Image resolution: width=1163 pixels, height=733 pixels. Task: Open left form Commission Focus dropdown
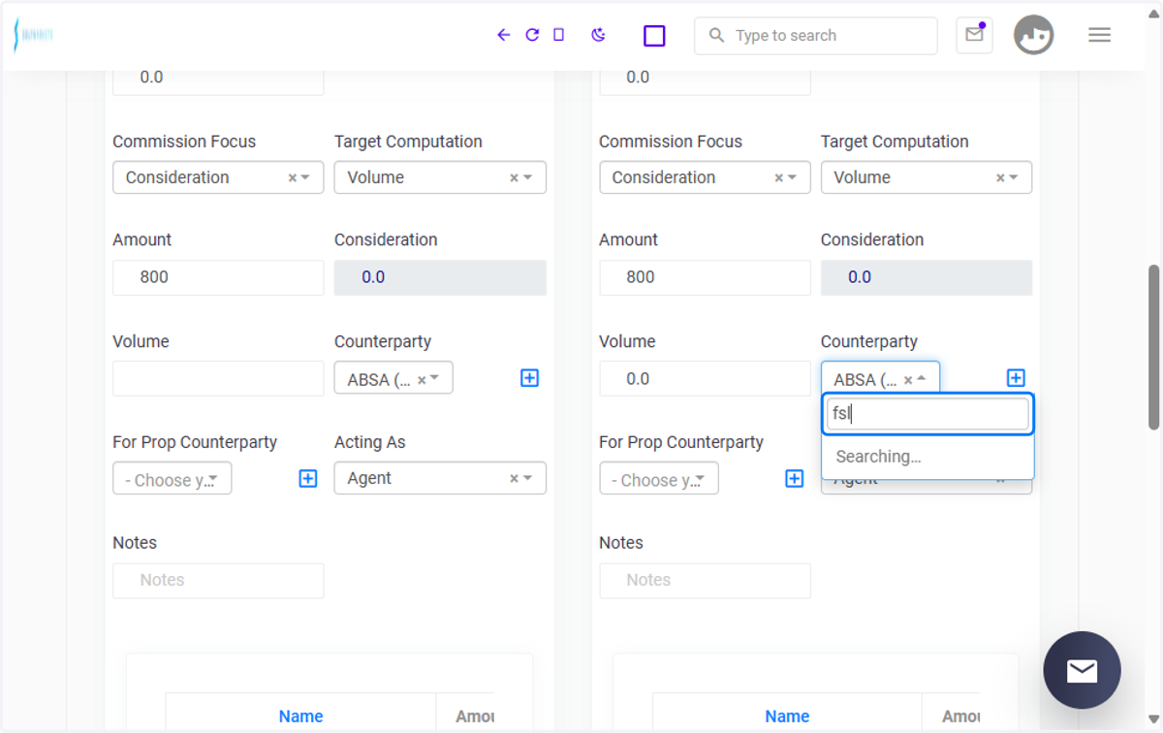218,177
